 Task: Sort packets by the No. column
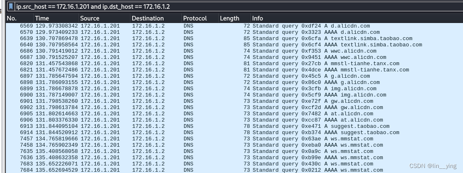coord(20,18)
